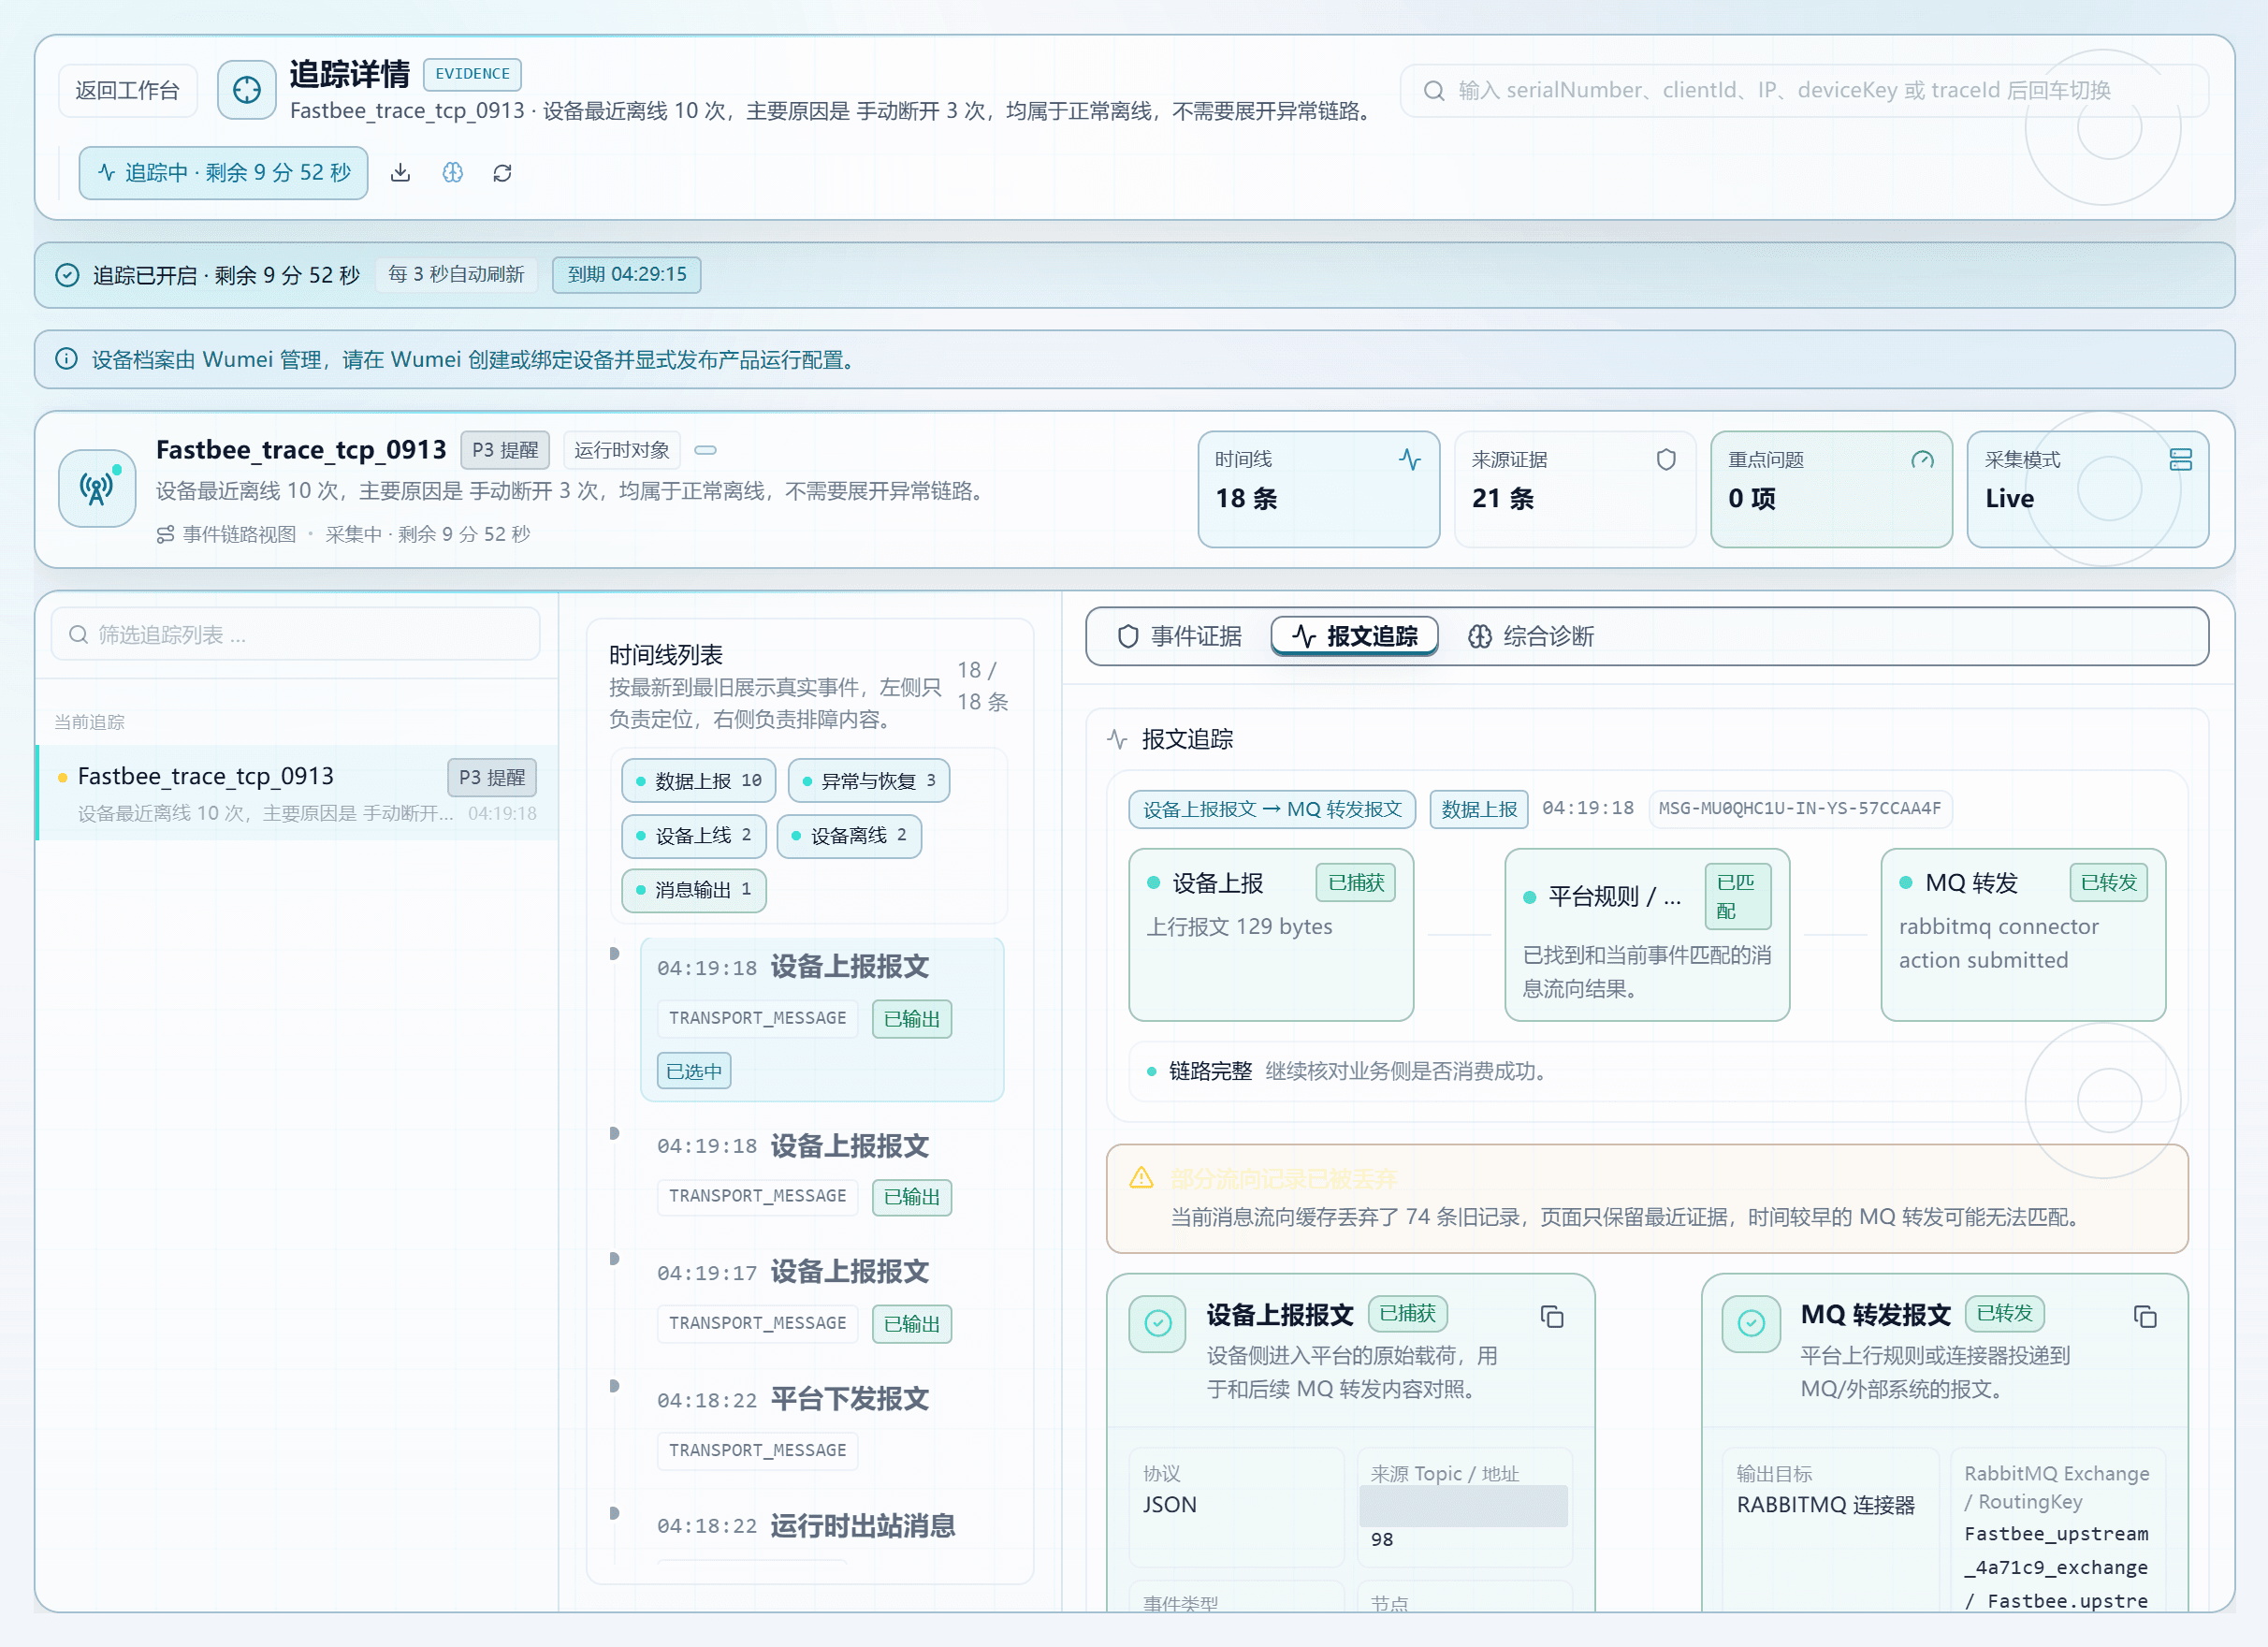This screenshot has width=2268, height=1647.
Task: Select the 报文追踪 tab
Action: tap(1354, 636)
